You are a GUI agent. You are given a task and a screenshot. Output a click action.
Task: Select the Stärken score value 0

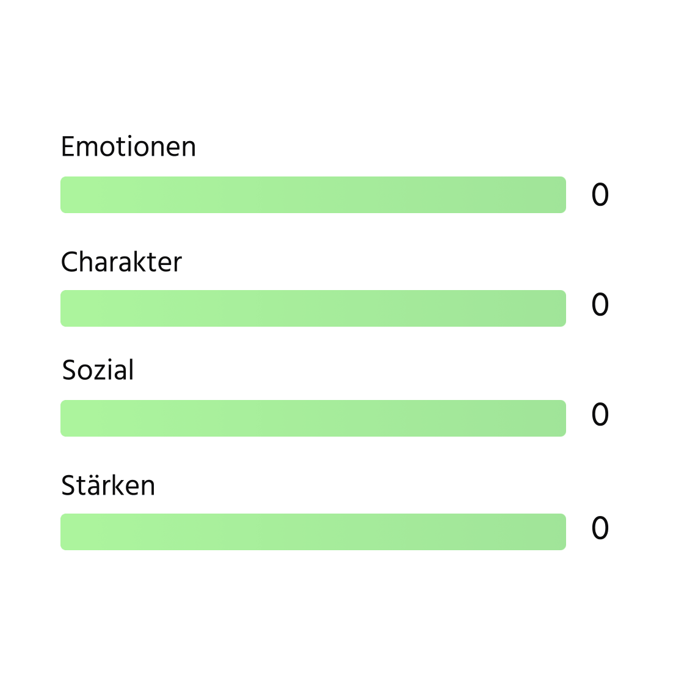[600, 528]
